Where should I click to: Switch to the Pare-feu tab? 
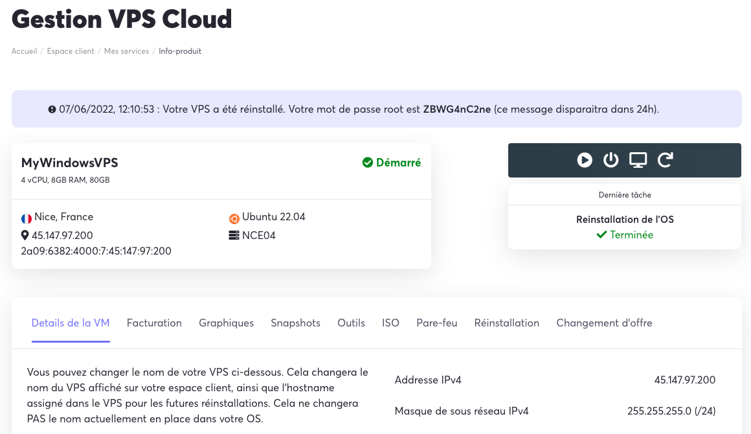coord(437,323)
